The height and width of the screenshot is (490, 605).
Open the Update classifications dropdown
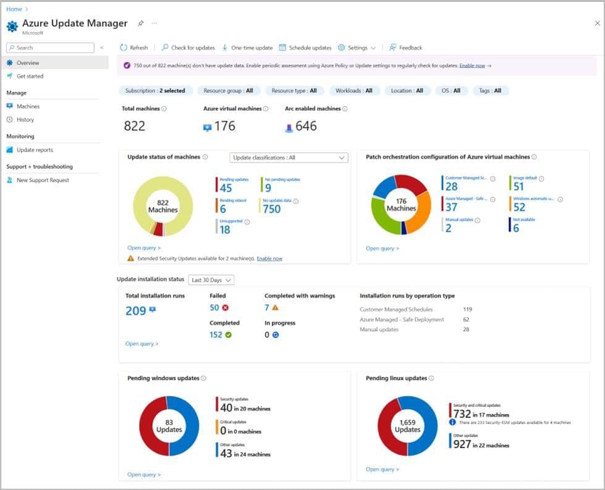[x=287, y=158]
